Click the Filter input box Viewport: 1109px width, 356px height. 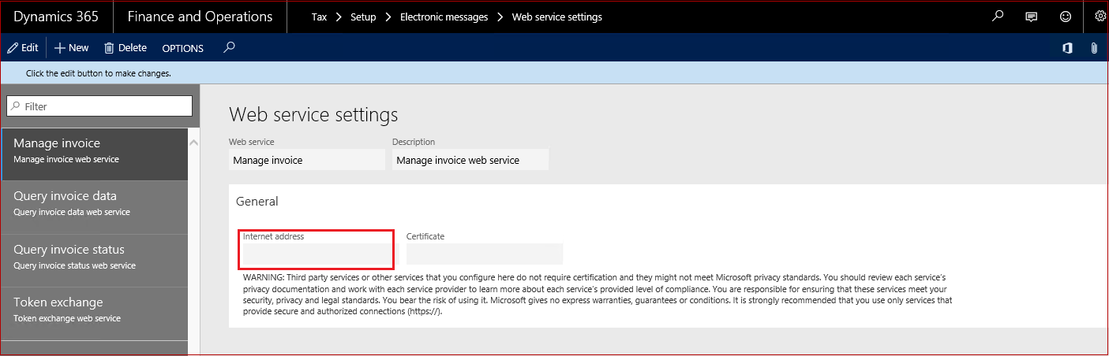pos(99,106)
